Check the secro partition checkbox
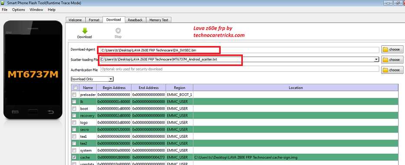This screenshot has width=405, height=165. pyautogui.click(x=74, y=130)
